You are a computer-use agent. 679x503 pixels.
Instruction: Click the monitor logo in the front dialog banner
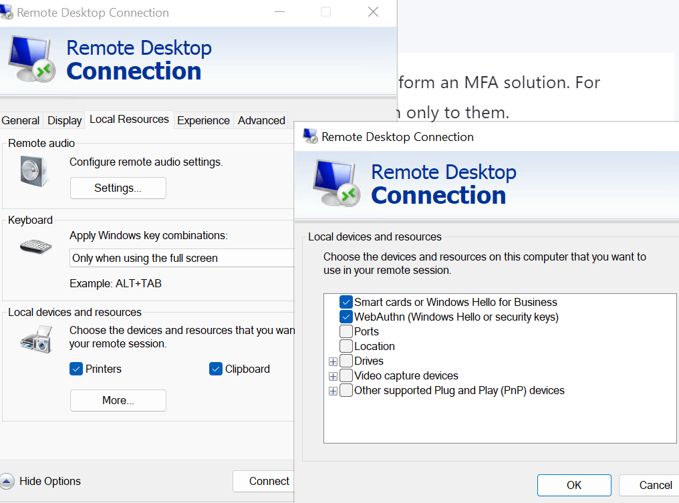(337, 183)
